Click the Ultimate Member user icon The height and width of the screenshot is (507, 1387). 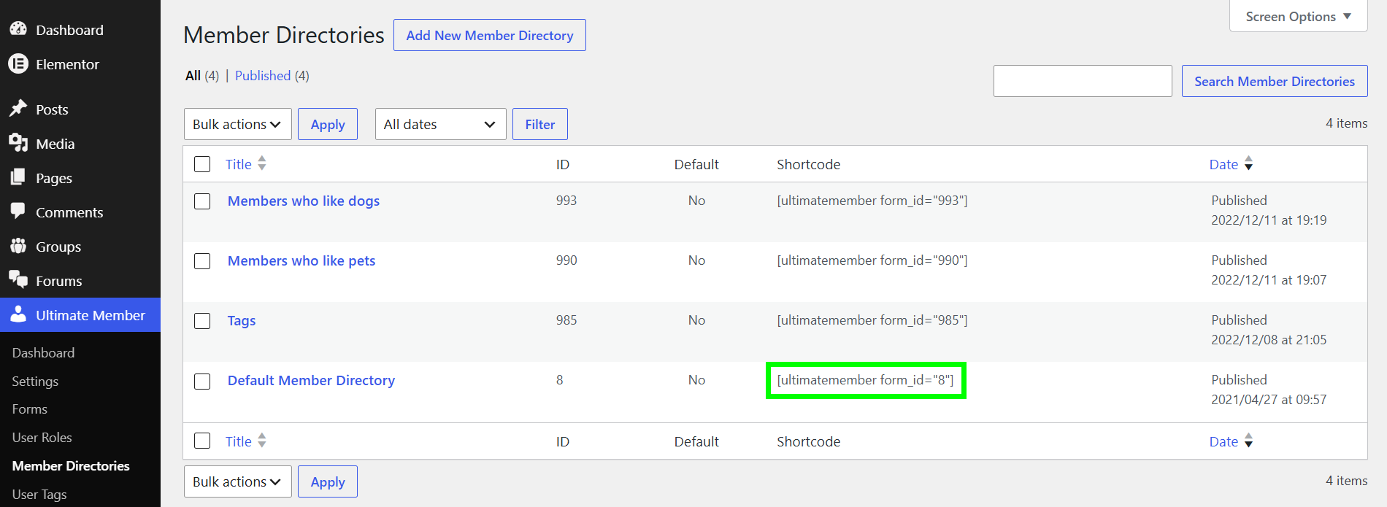[x=18, y=314]
